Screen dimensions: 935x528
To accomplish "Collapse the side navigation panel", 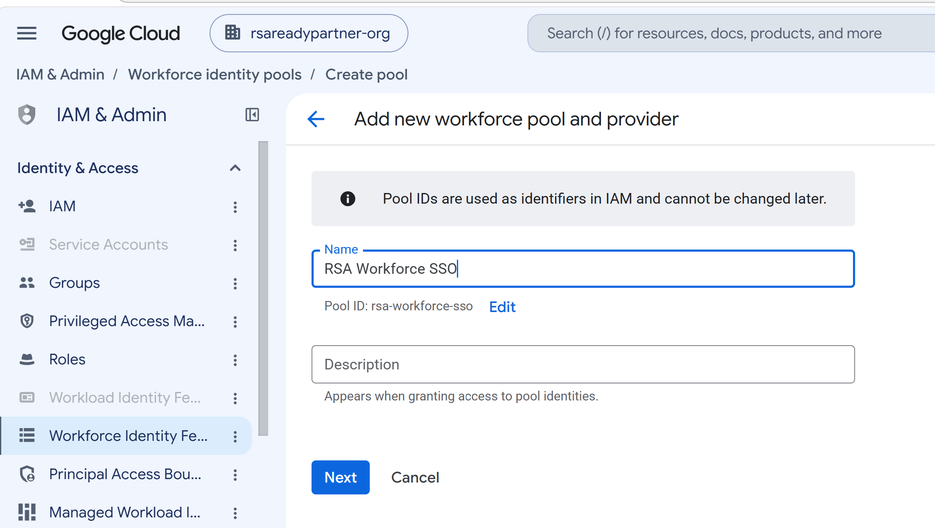I will click(252, 114).
